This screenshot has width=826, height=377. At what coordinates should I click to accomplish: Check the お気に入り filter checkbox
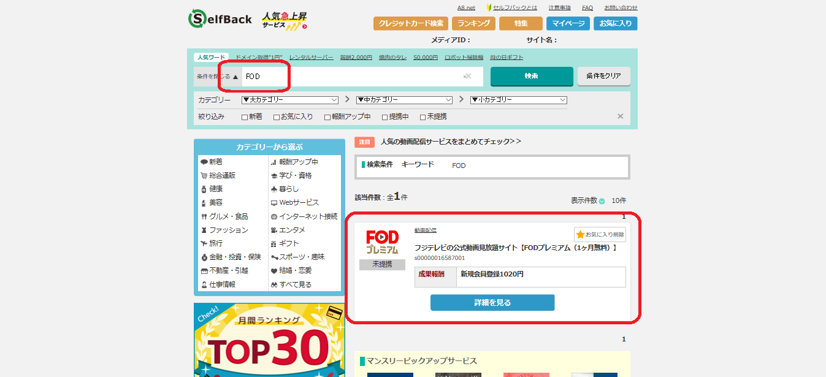tap(277, 117)
